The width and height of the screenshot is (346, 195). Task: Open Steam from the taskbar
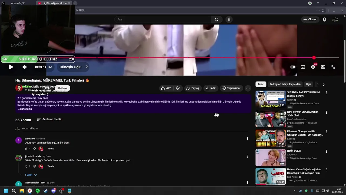point(45,191)
